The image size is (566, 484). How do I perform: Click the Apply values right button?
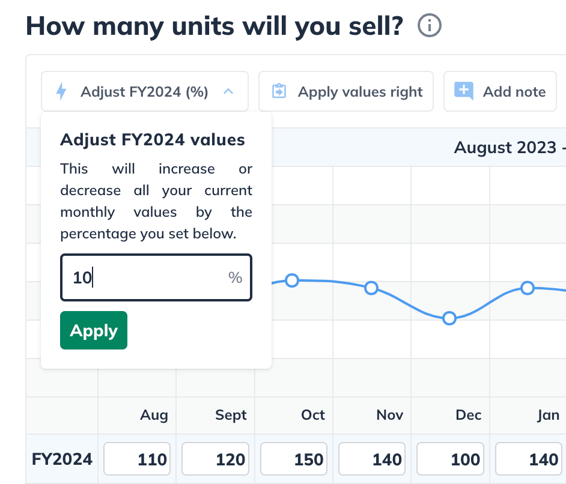point(346,92)
